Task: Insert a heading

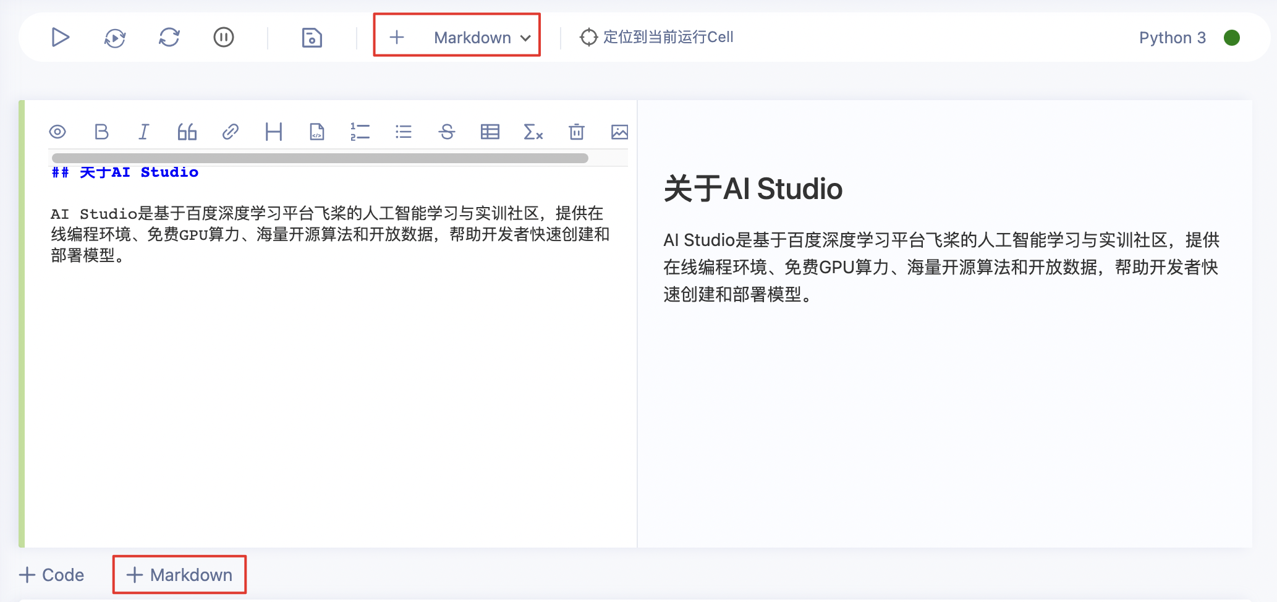Action: (x=274, y=132)
